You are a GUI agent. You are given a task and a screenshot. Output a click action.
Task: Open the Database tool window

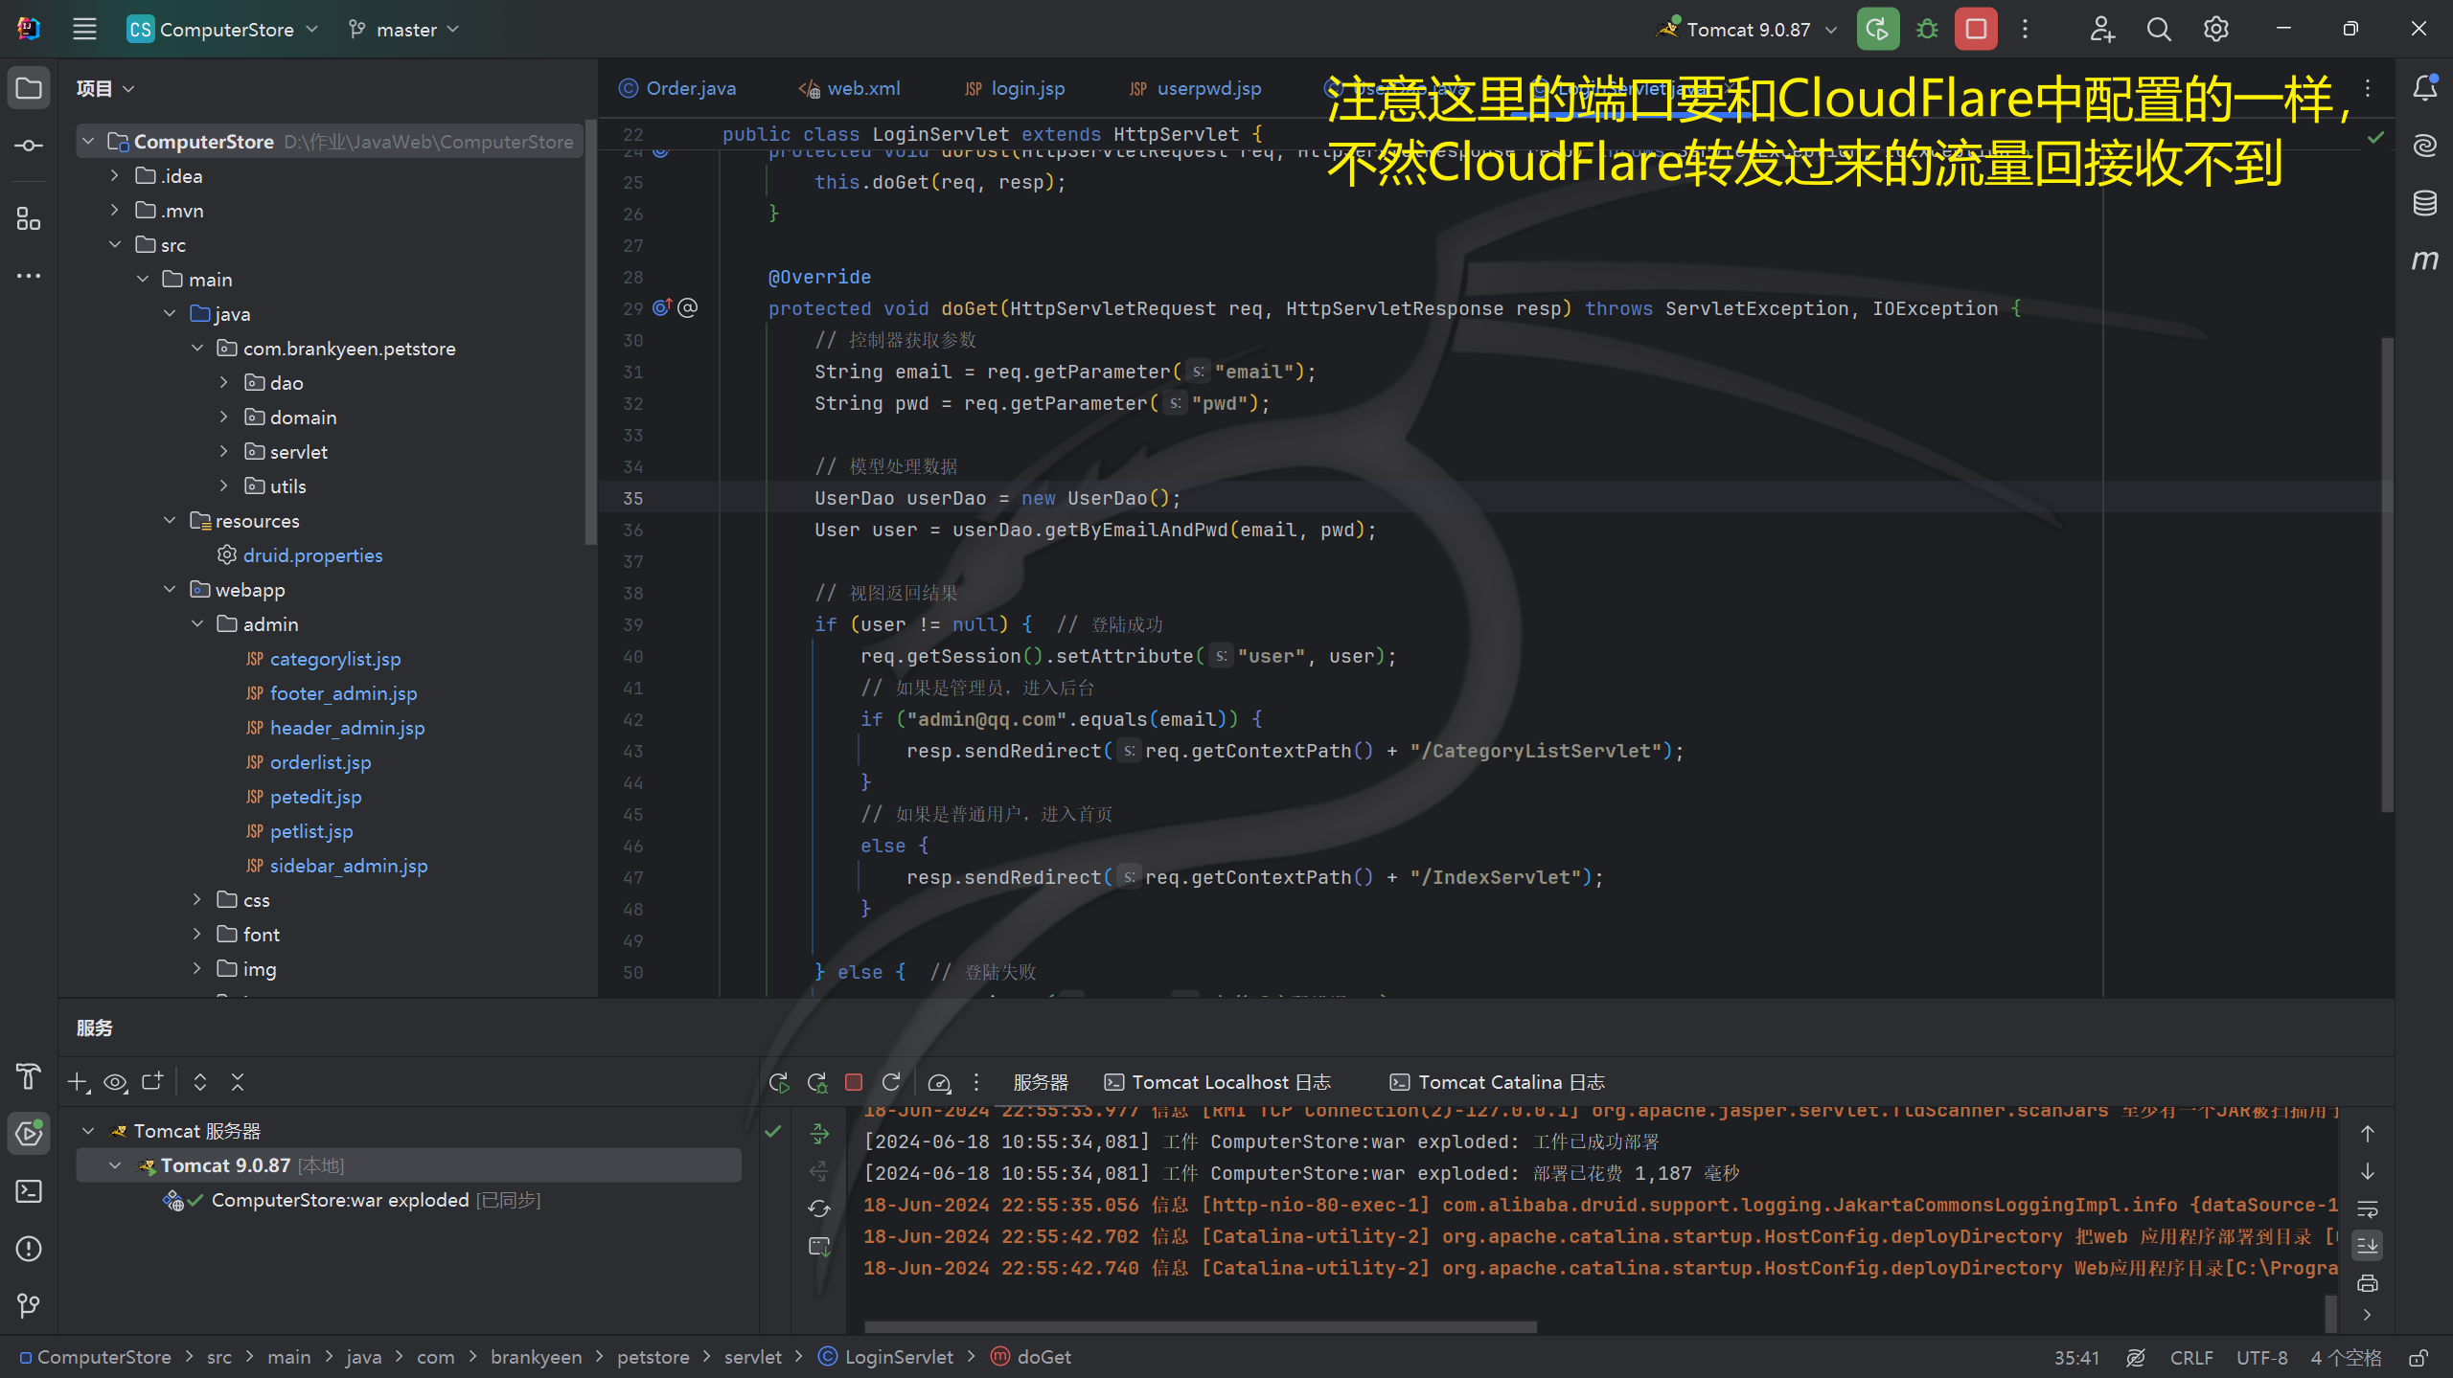click(x=2424, y=203)
